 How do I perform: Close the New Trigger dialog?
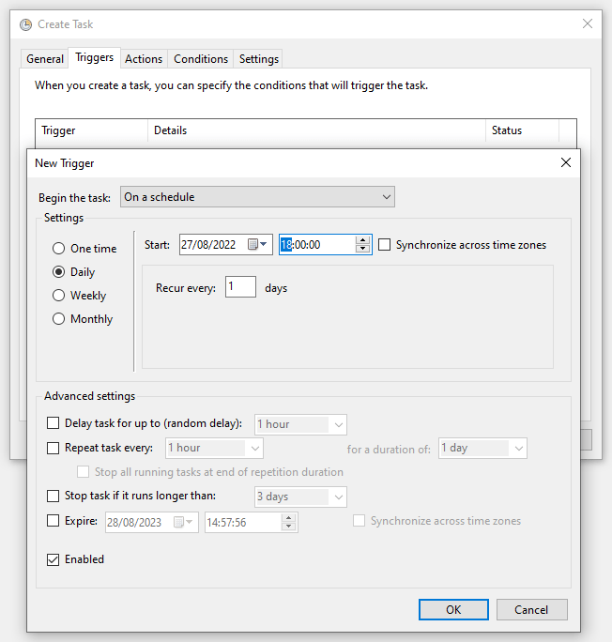pyautogui.click(x=566, y=162)
